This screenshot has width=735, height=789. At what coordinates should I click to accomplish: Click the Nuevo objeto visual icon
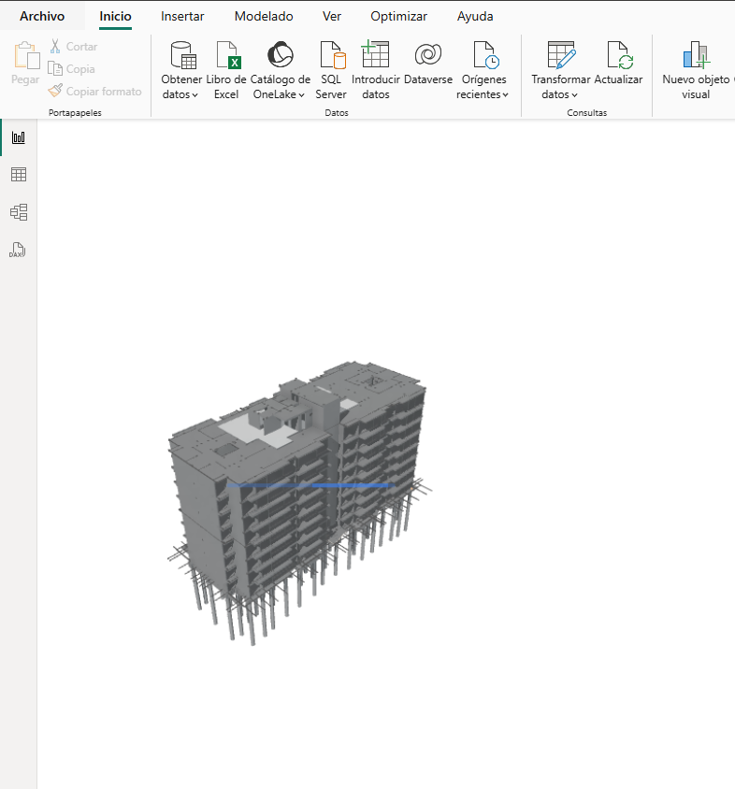tap(697, 55)
